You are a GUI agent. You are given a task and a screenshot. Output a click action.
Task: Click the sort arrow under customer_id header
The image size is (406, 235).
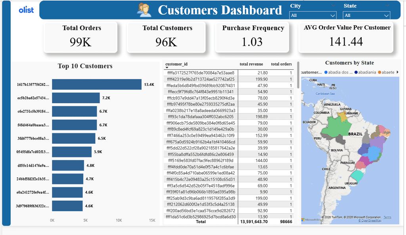[167, 68]
